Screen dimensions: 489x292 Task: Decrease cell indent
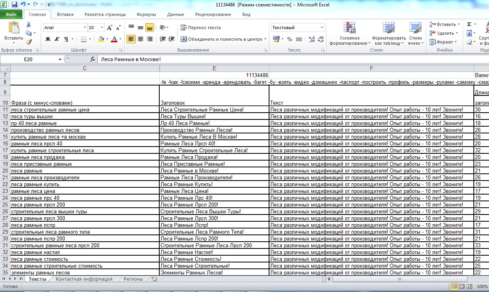tap(162, 39)
